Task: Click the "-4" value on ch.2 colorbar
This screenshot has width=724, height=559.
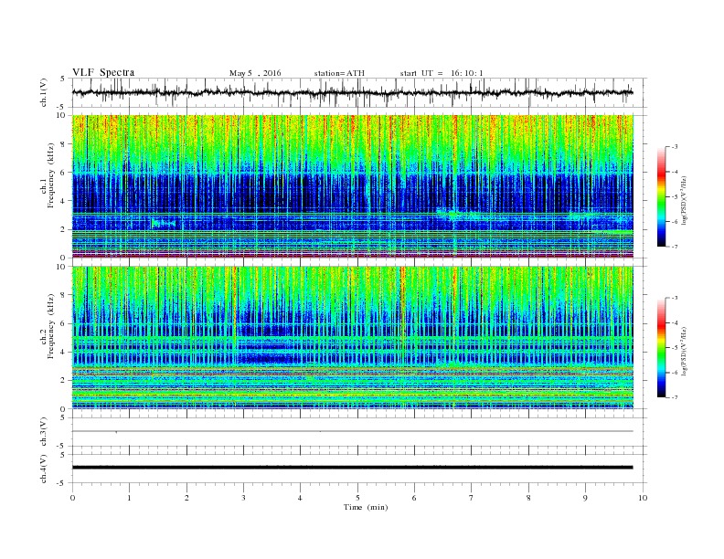Action: click(675, 322)
